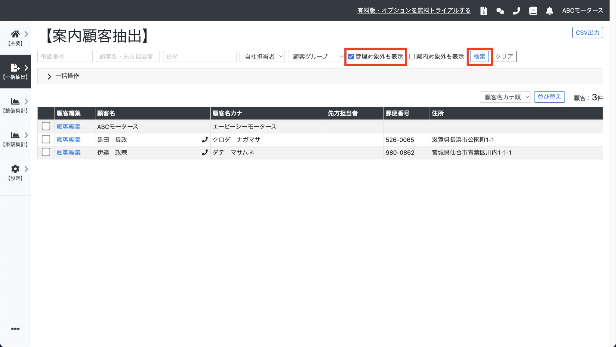Open the invoice document icon in header
The image size is (616, 347).
click(x=483, y=11)
